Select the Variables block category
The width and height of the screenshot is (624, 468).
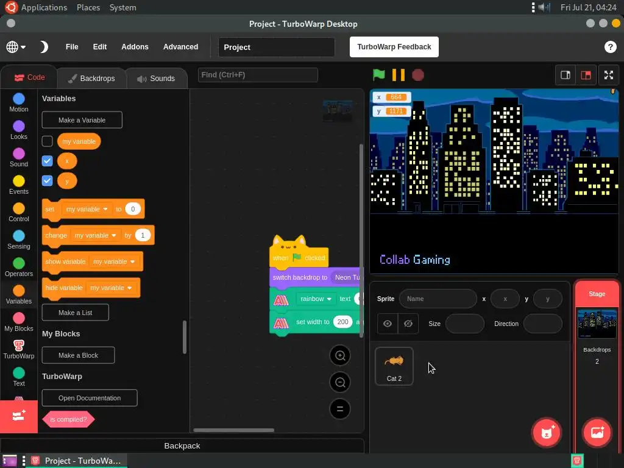[19, 295]
